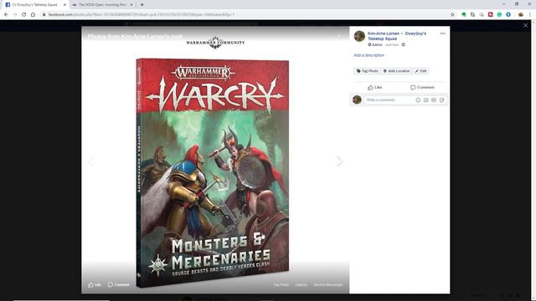
Task: Click Kim-Arne Larsen's profile picture
Action: (359, 36)
